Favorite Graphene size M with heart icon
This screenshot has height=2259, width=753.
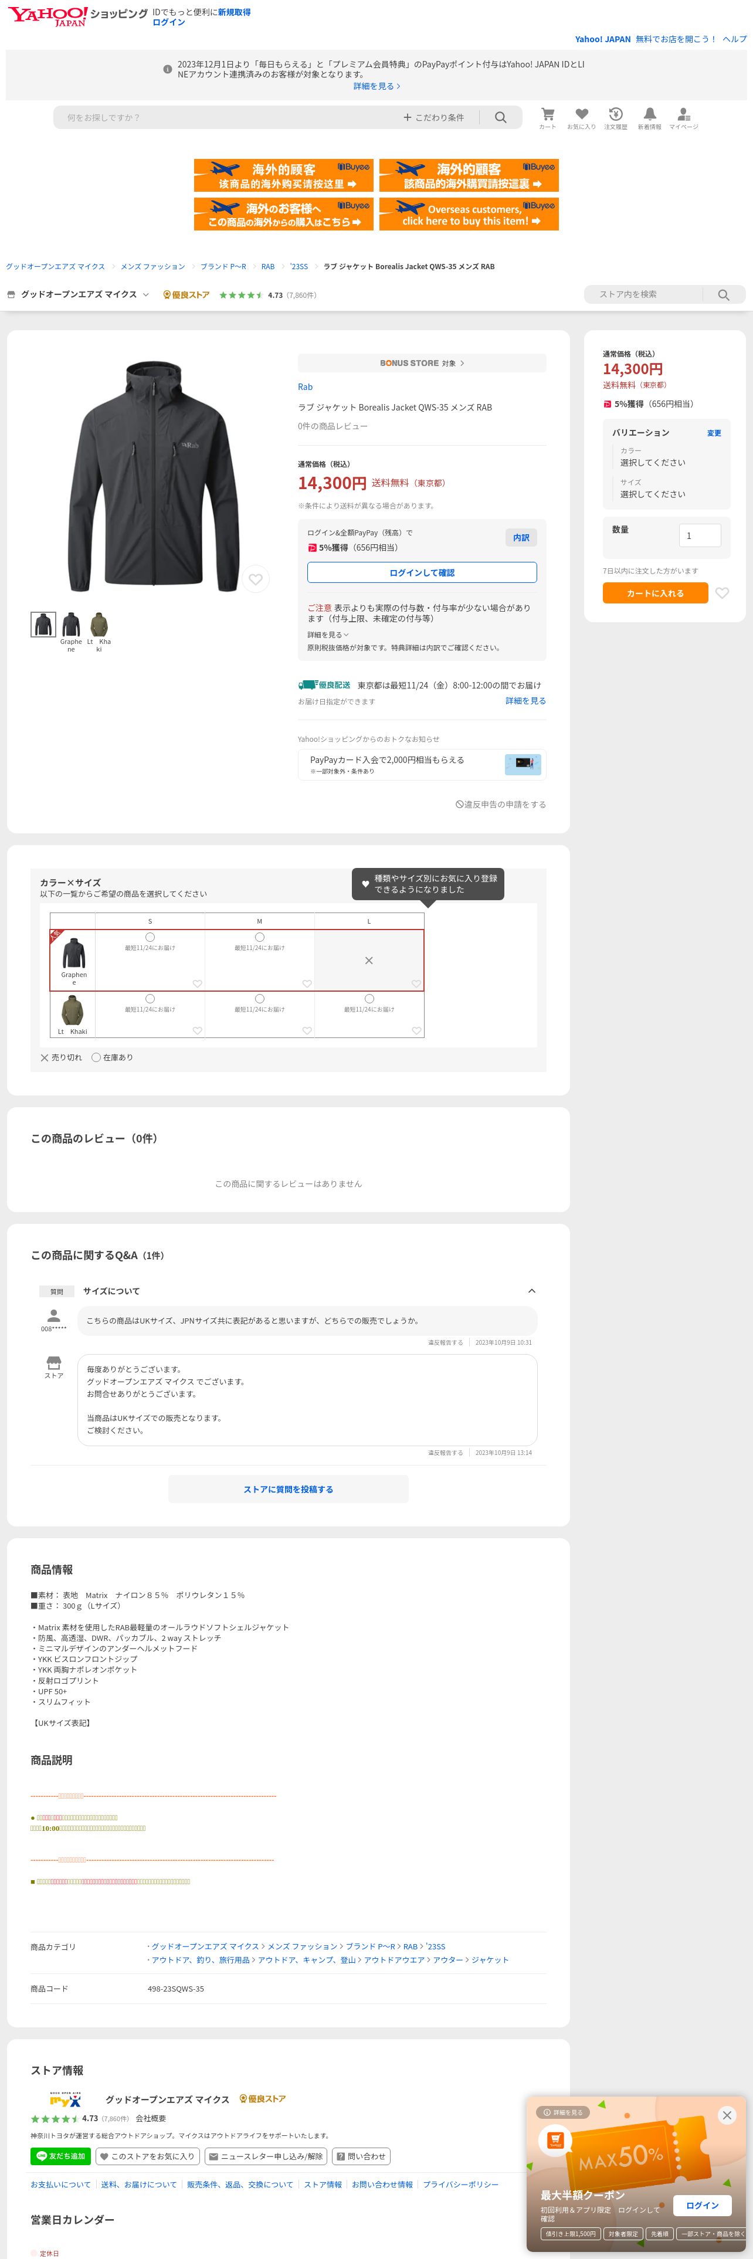[x=307, y=984]
